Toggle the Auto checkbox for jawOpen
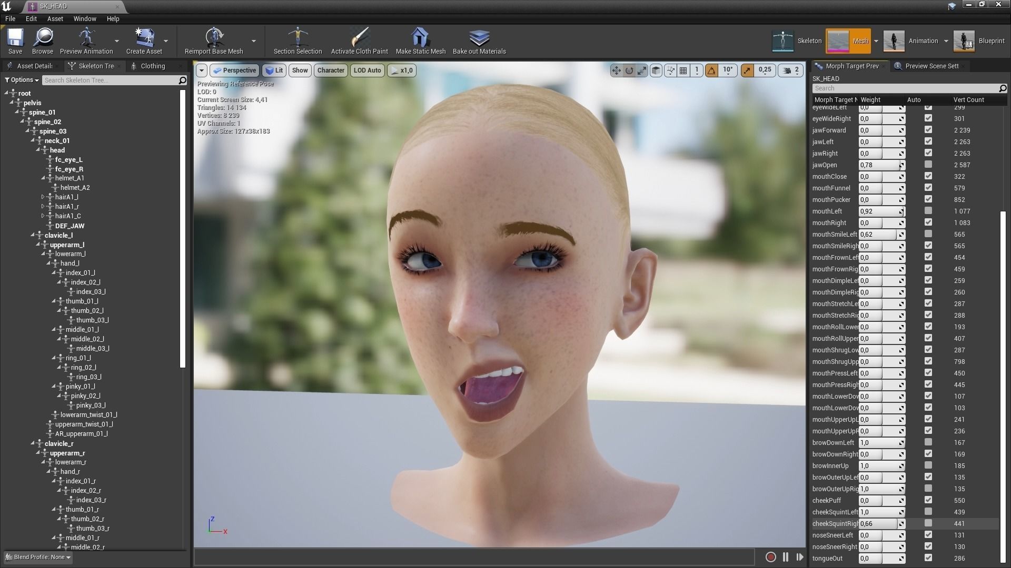The width and height of the screenshot is (1011, 568). point(928,165)
